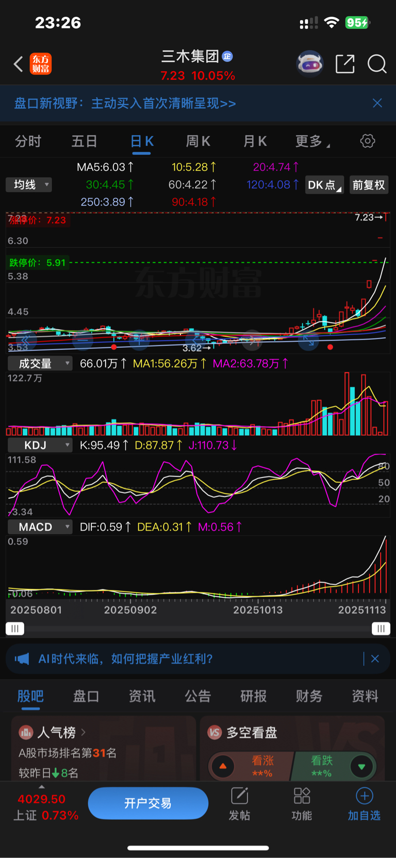Toggle the DK点 indicator
Screen dimensions: 396x858
point(324,185)
